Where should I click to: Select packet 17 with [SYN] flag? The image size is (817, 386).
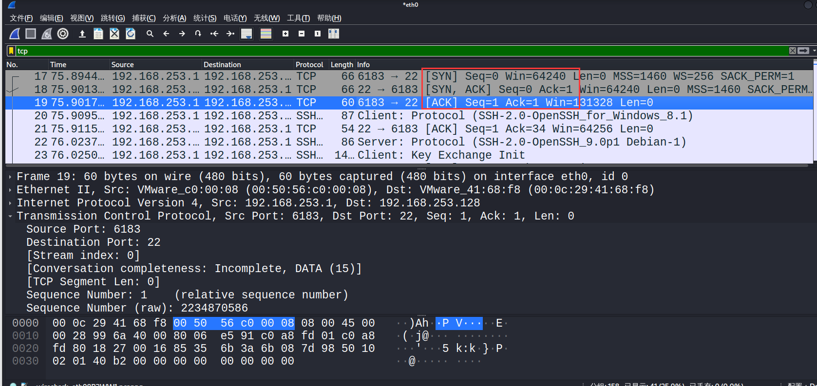[409, 76]
